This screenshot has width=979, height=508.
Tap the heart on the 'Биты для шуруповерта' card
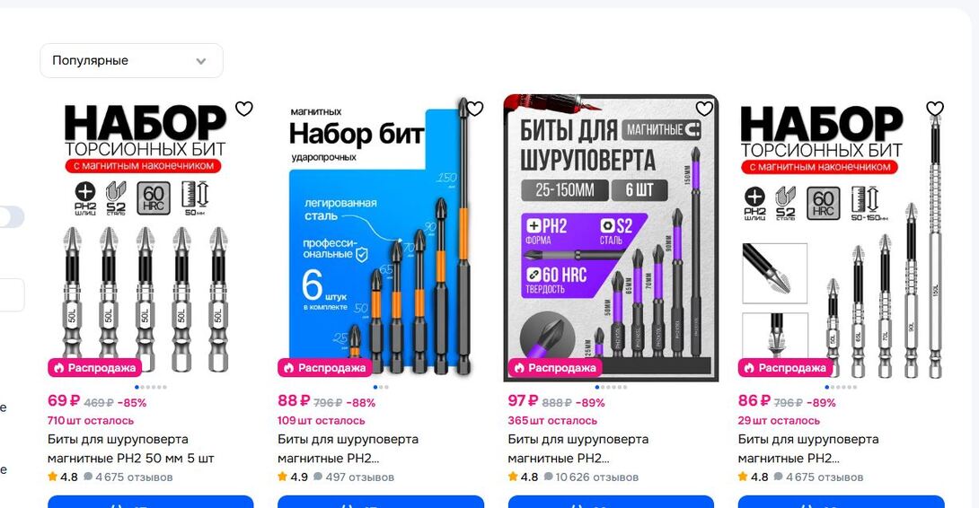point(704,109)
